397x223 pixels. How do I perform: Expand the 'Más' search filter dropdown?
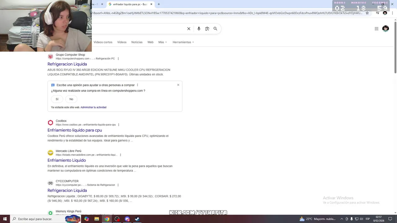coord(163,42)
